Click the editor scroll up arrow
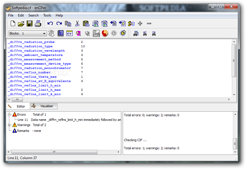Viewport: 246px width, 169px height. pyautogui.click(x=234, y=42)
